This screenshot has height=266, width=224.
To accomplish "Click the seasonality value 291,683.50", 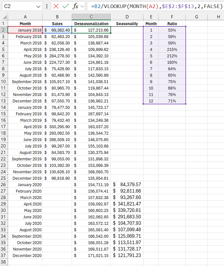I will click(x=127, y=217).
